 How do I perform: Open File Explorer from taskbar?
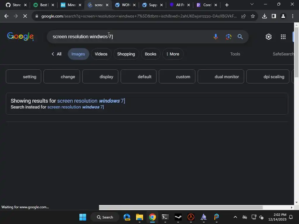coord(139,217)
